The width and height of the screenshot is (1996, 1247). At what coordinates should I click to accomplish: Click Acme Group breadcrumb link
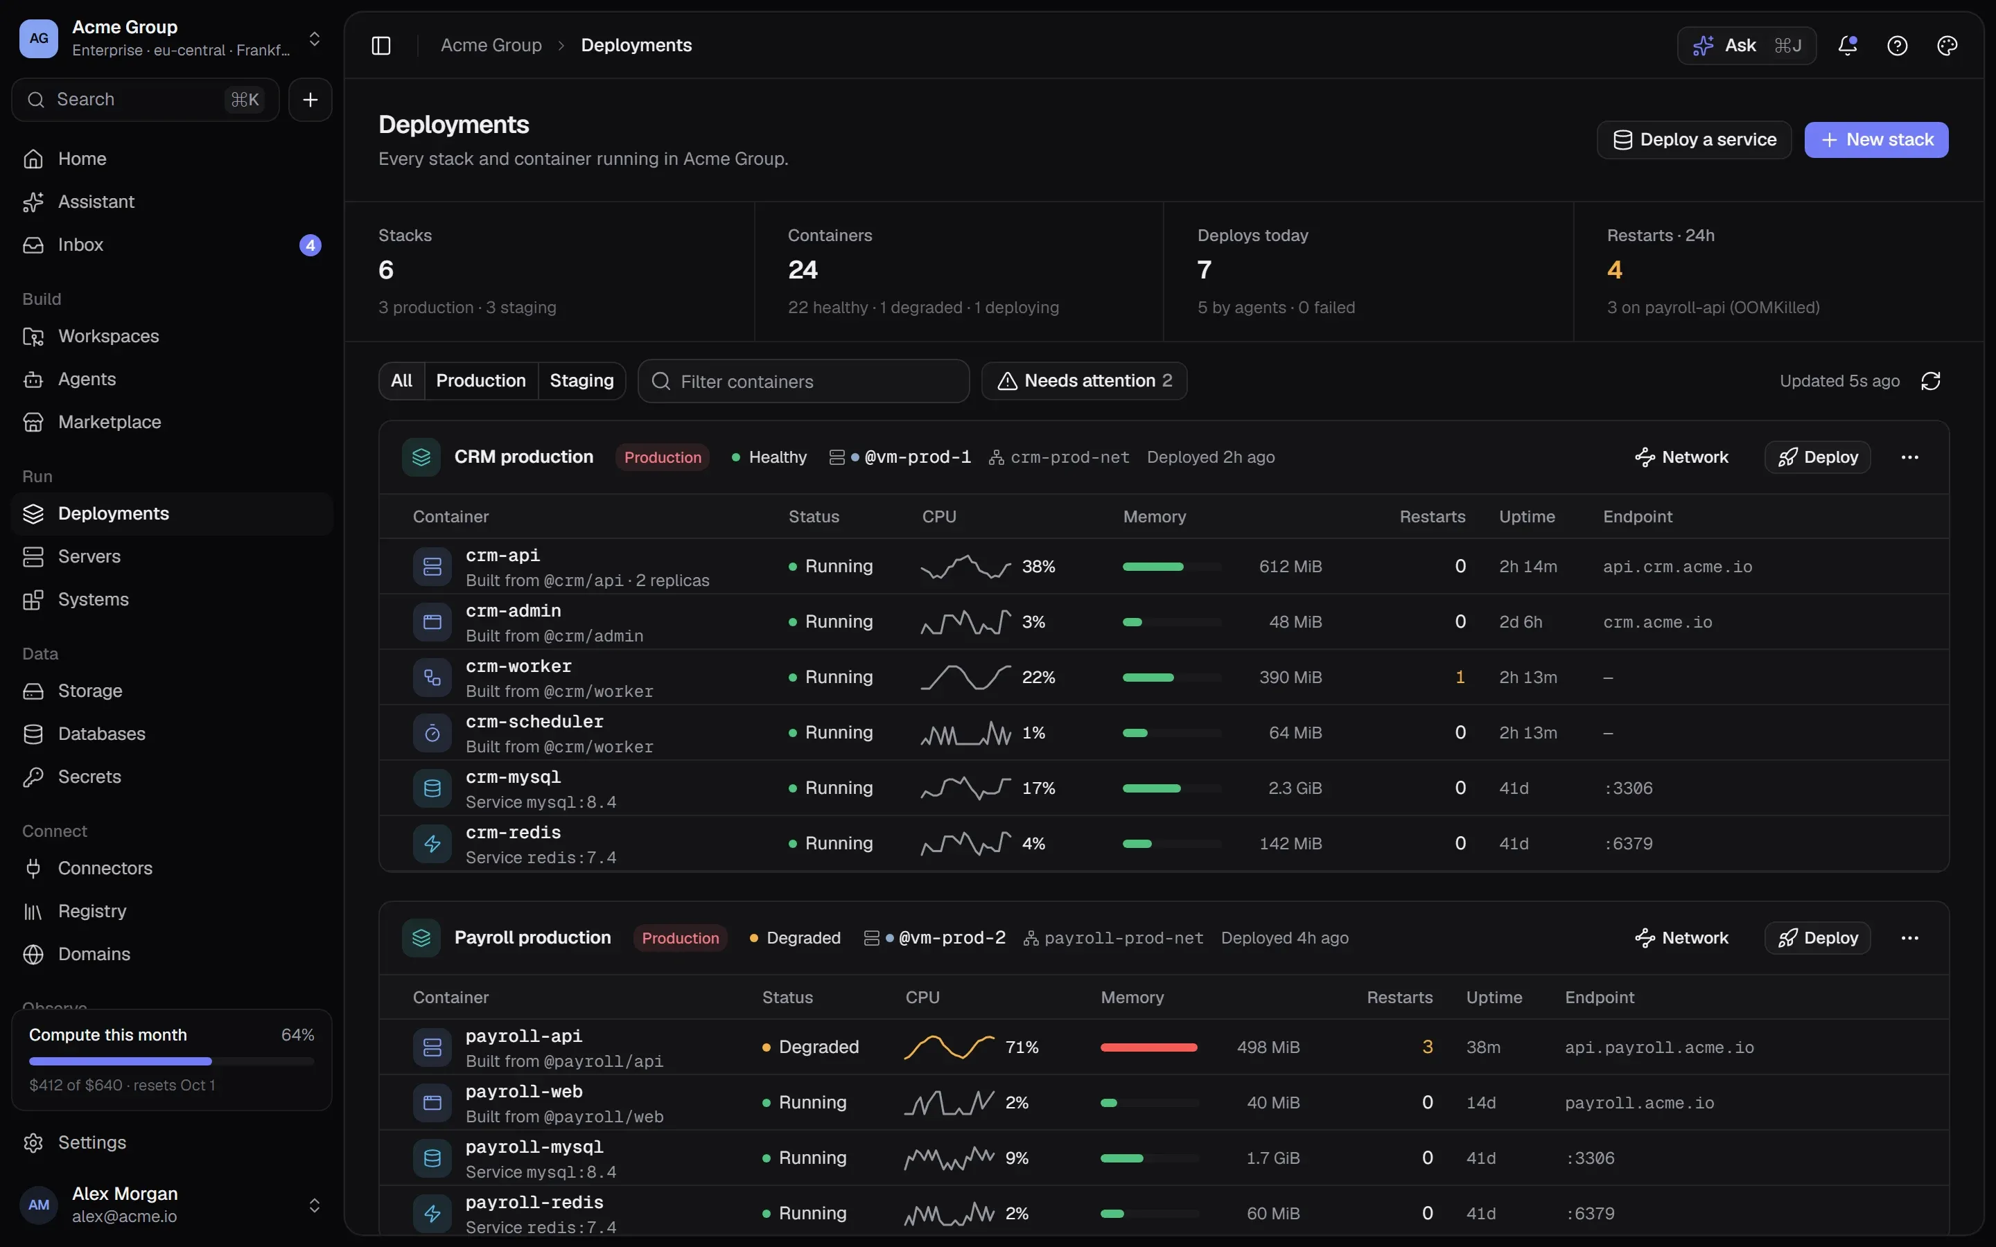click(491, 45)
